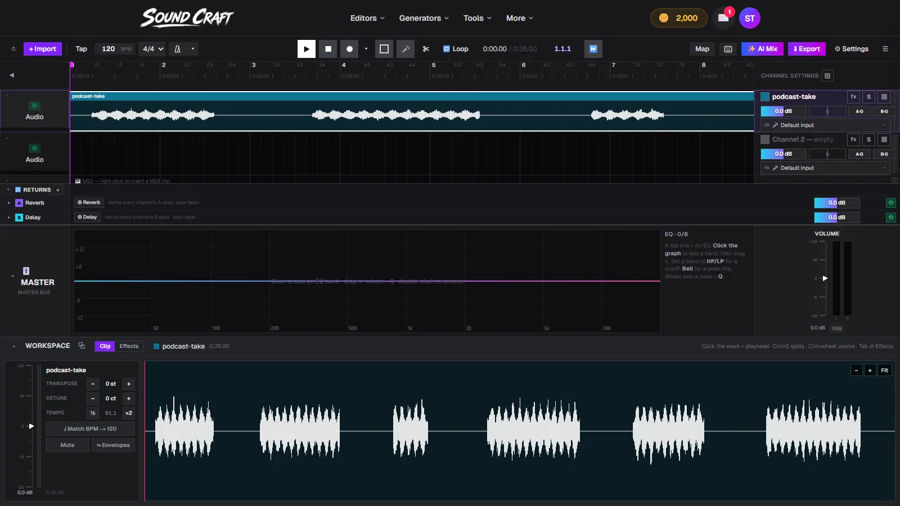Open the ST user avatar
Image resolution: width=900 pixels, height=506 pixels.
[750, 18]
